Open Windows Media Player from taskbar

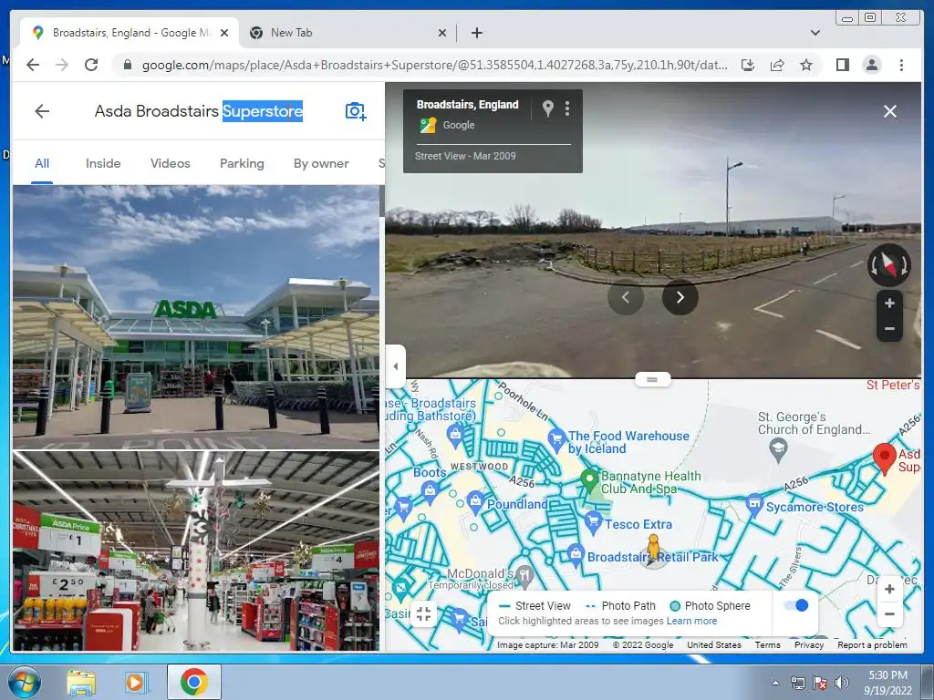137,682
